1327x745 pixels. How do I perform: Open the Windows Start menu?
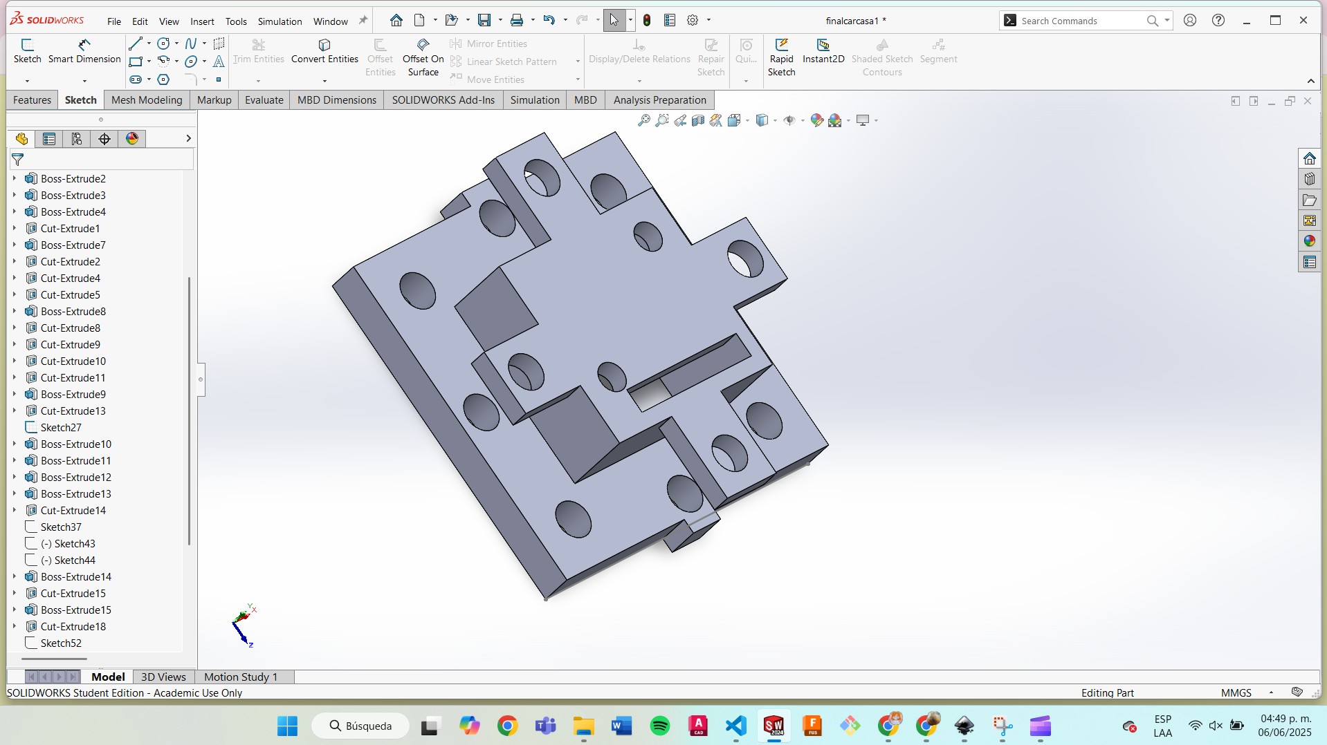coord(287,726)
